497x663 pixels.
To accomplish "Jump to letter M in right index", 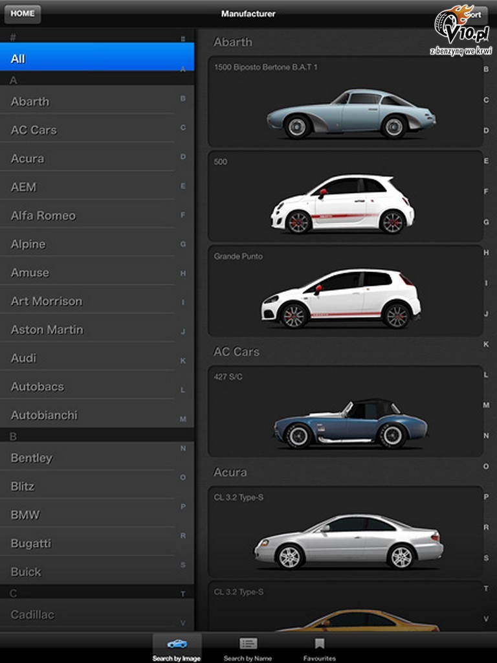I will 486,405.
